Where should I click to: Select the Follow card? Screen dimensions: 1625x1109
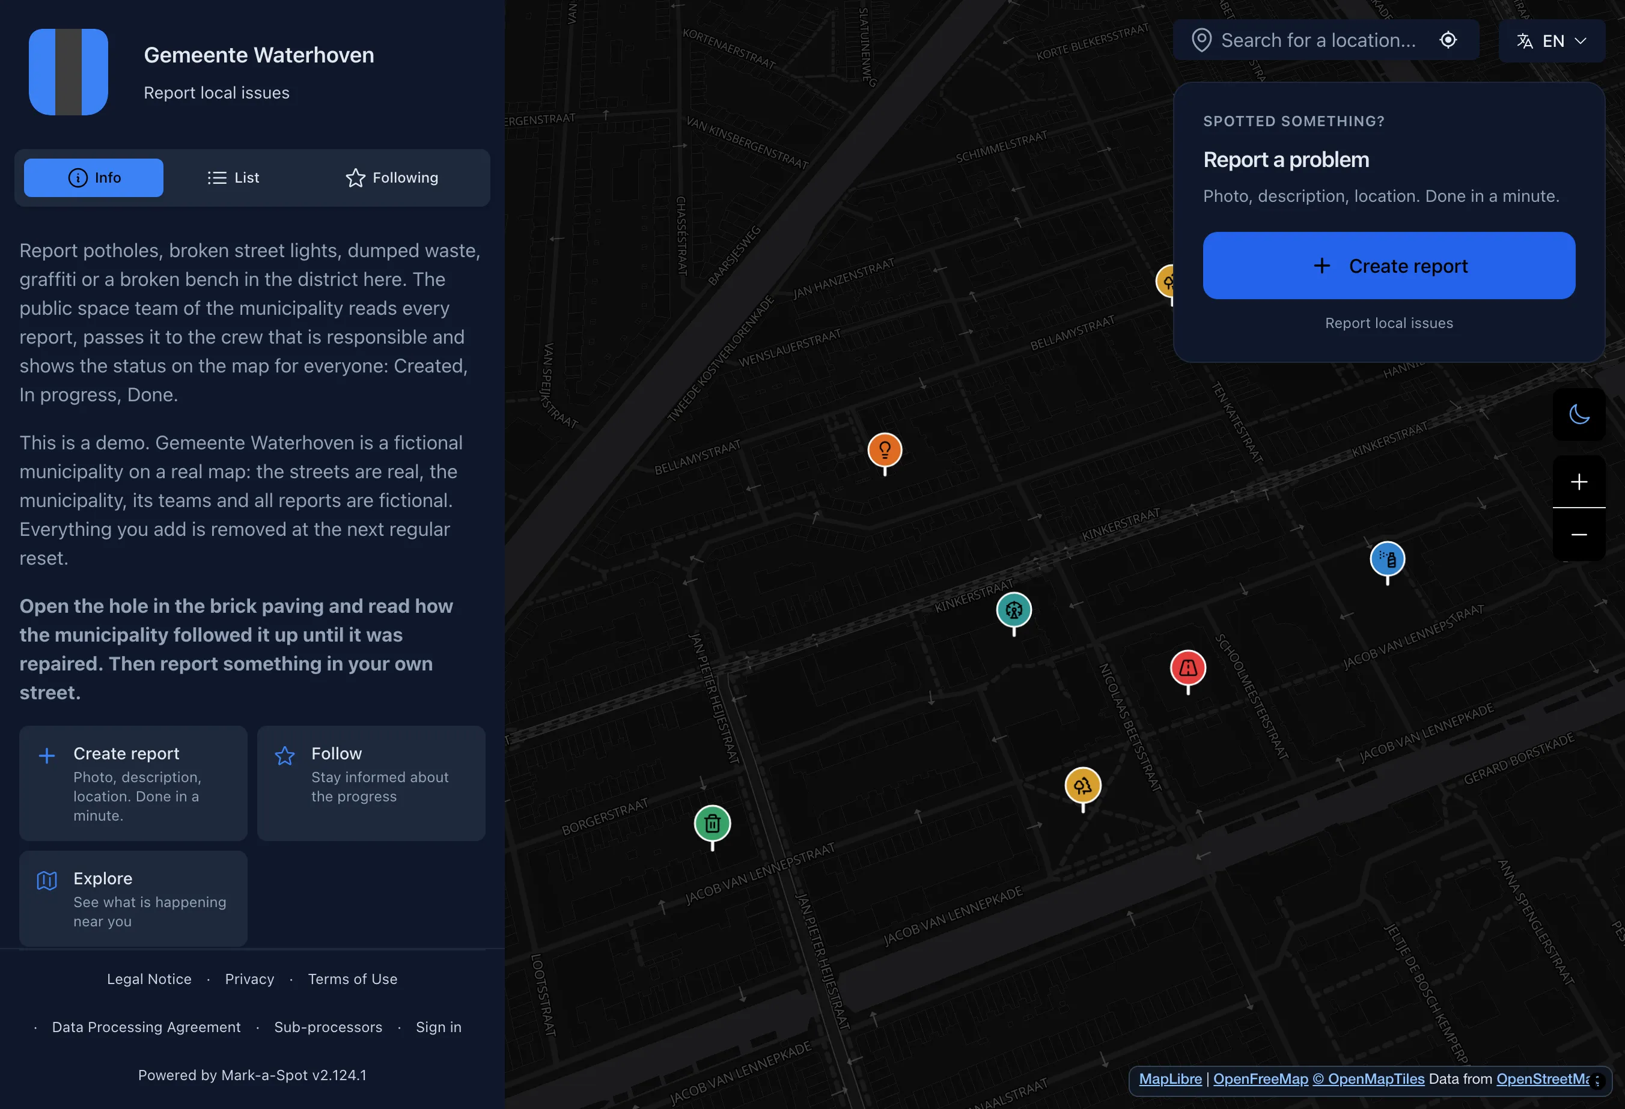coord(371,783)
